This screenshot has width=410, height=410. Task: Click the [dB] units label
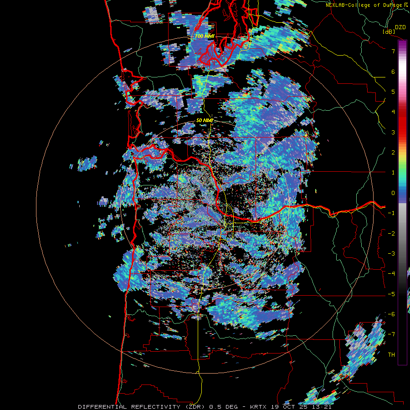[x=389, y=31]
